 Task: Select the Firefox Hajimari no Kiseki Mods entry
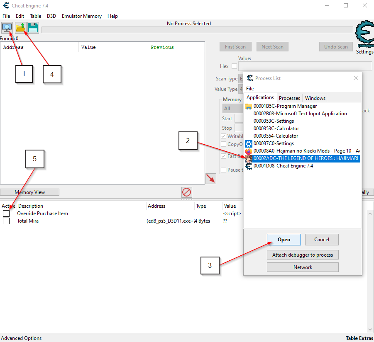(303, 151)
